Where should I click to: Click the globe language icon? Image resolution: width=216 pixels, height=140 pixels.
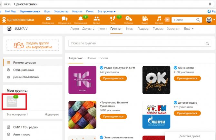[209, 11]
